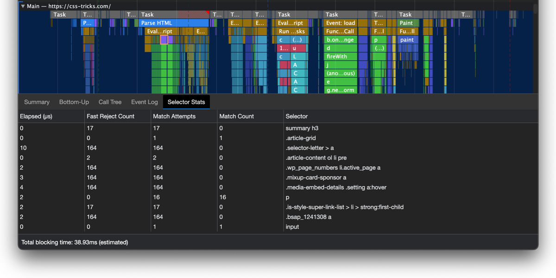Click the Selector column header
This screenshot has height=278, width=556.
point(297,116)
